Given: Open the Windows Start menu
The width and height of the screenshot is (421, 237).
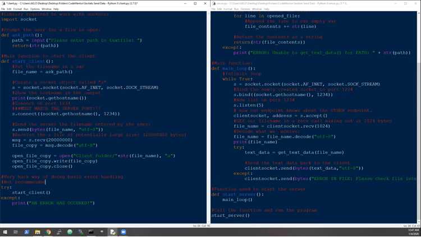Looking at the screenshot, I should (5, 232).
